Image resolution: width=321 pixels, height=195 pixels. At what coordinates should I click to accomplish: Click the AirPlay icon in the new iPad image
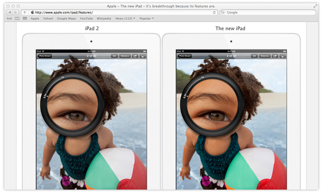(283, 56)
